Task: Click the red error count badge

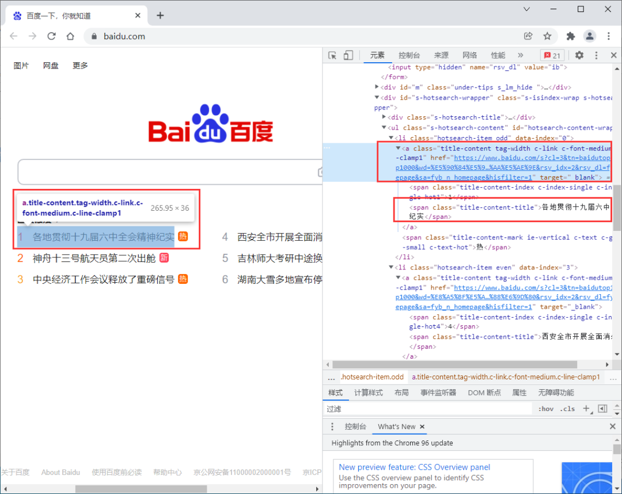Action: pyautogui.click(x=552, y=55)
